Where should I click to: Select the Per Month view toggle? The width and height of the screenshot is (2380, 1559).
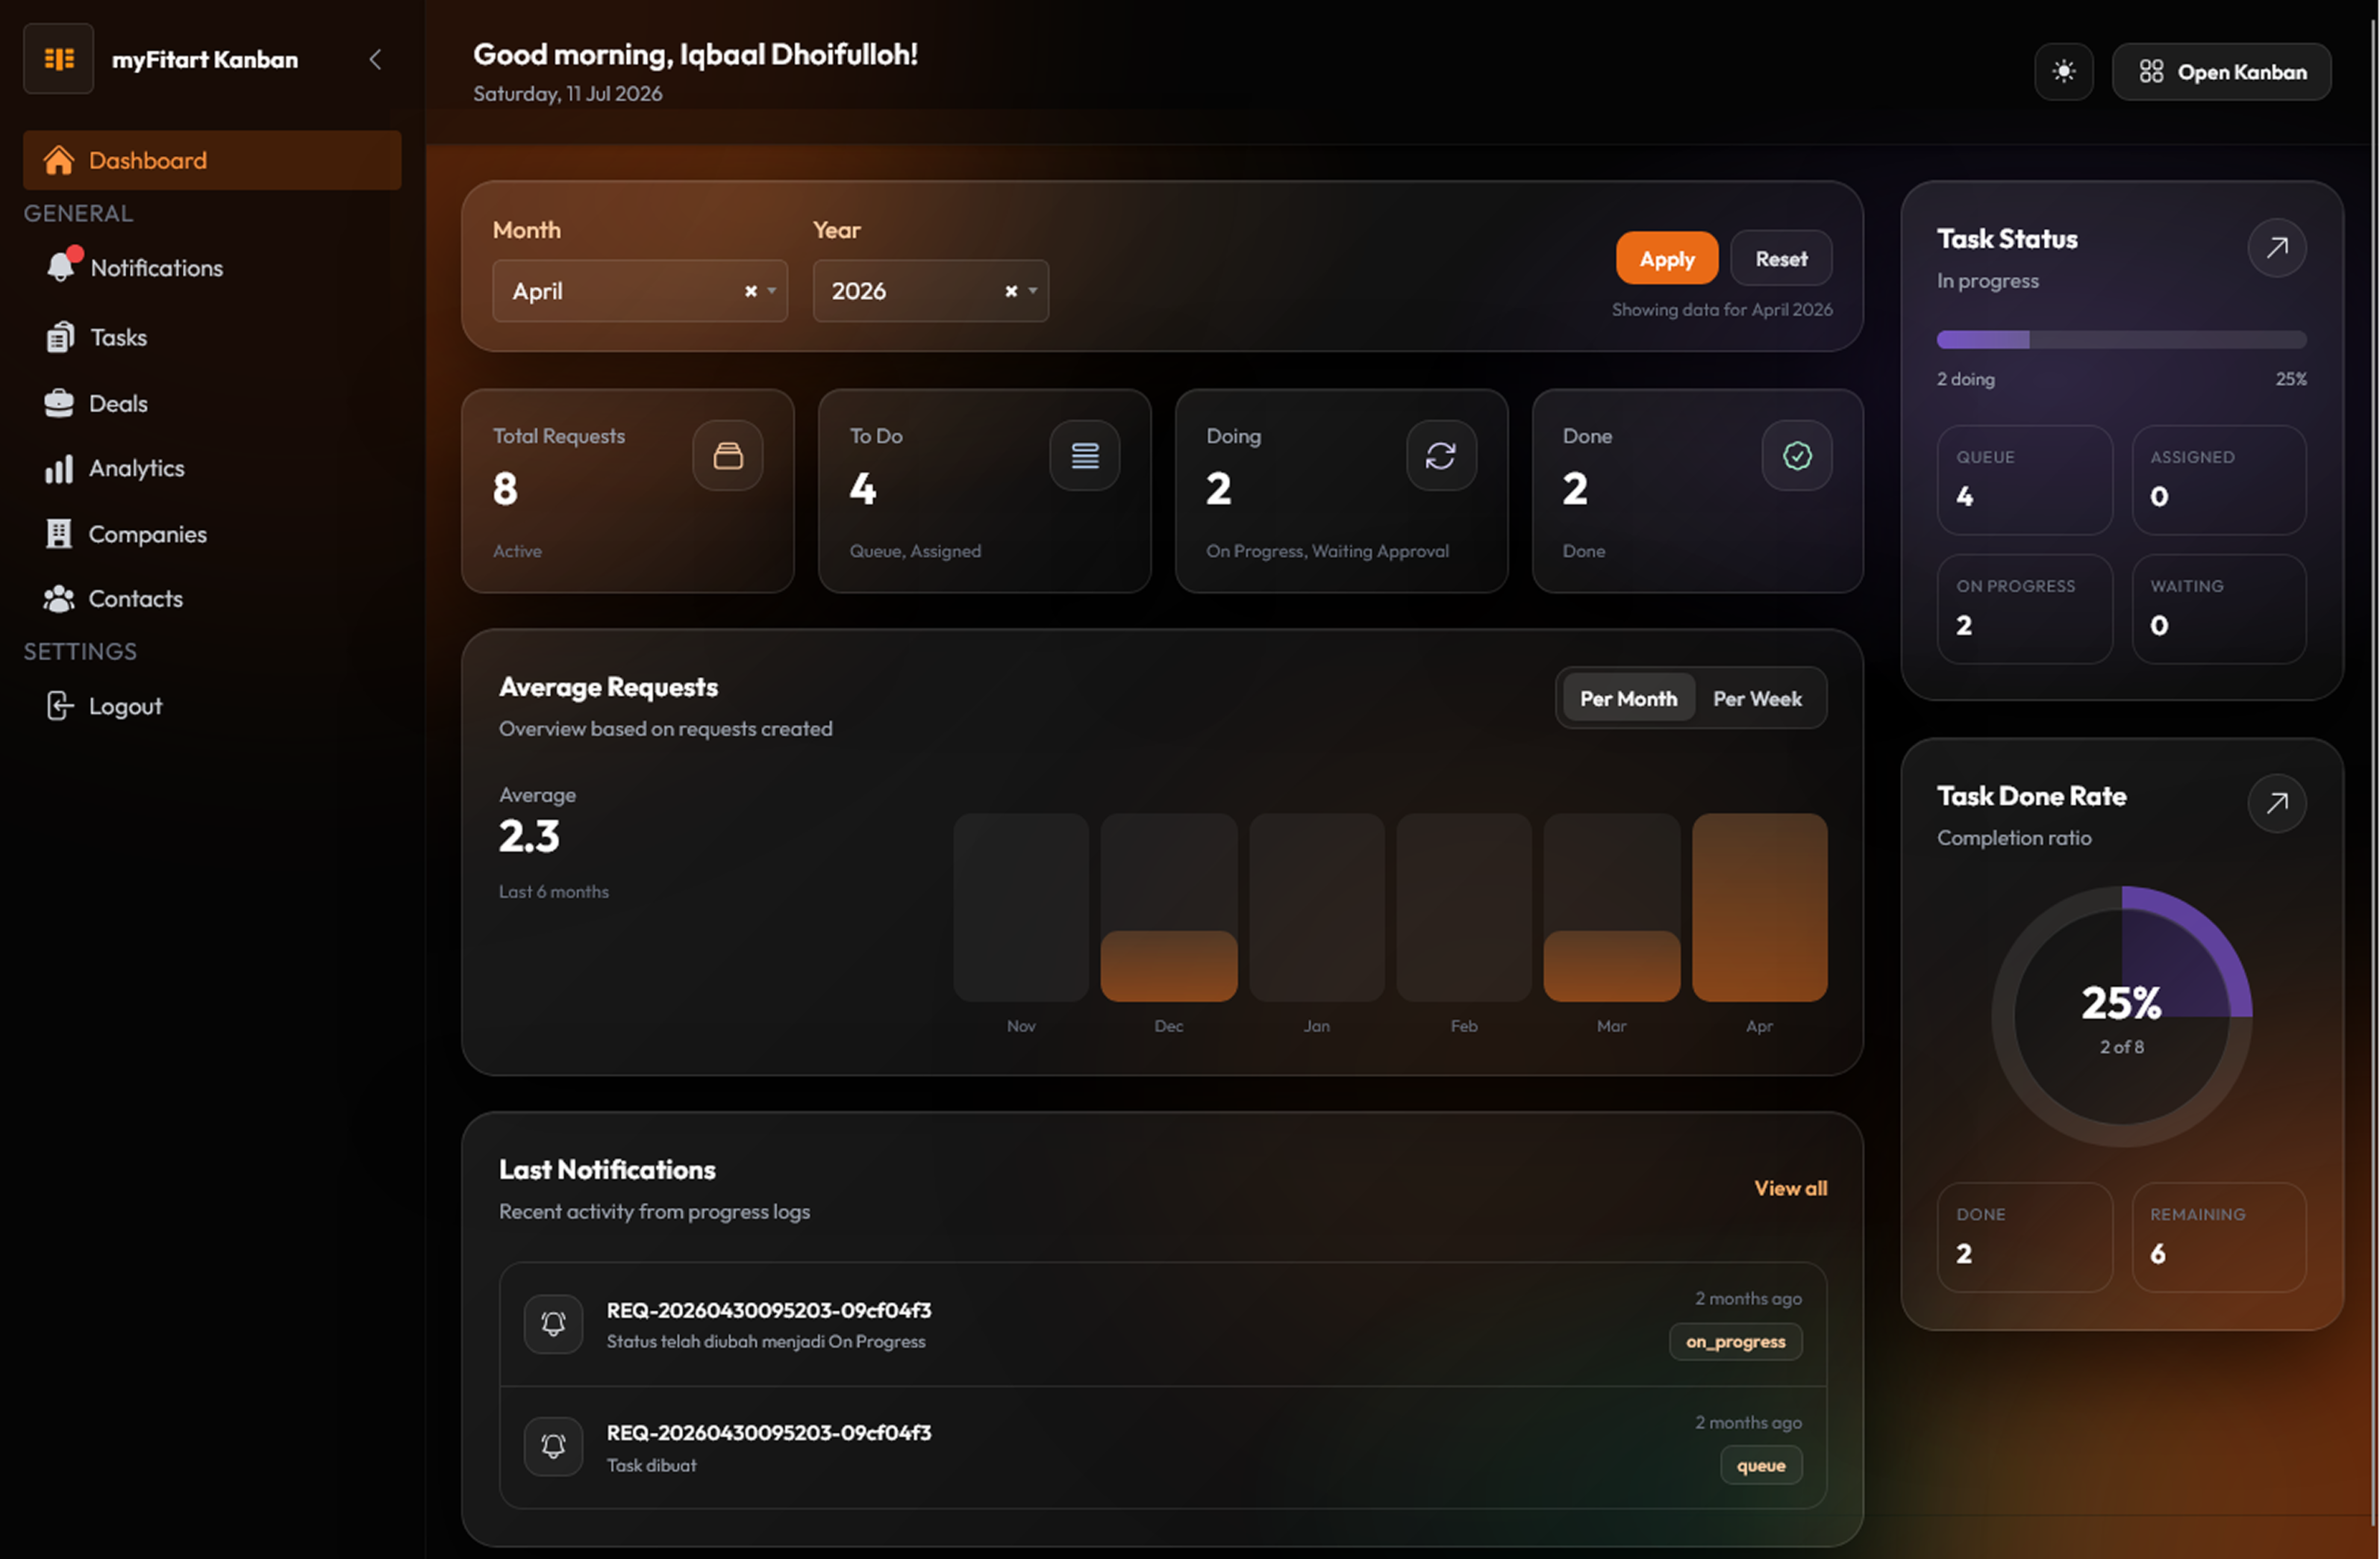pos(1628,698)
